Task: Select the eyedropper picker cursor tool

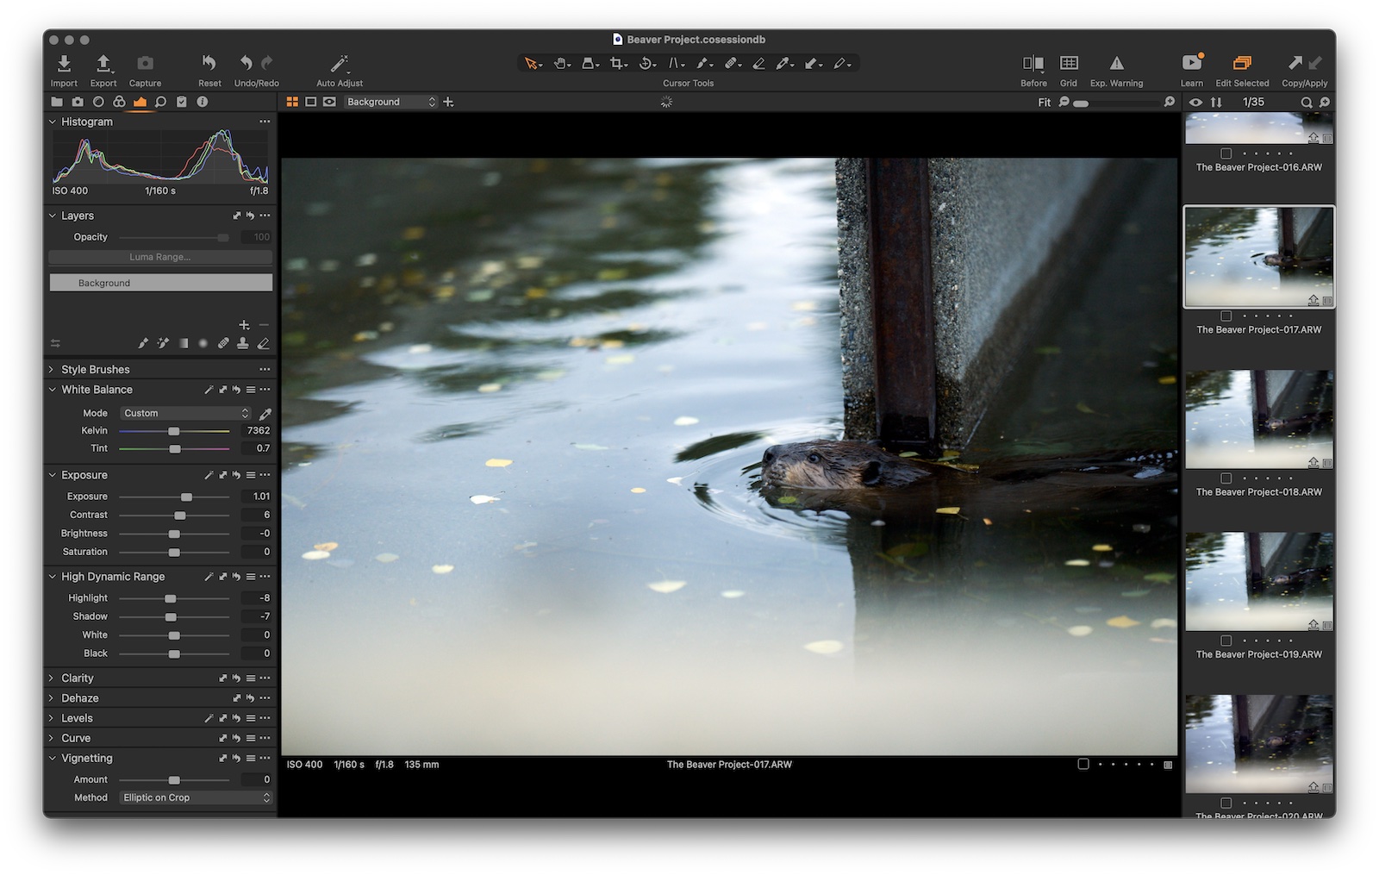Action: point(783,63)
